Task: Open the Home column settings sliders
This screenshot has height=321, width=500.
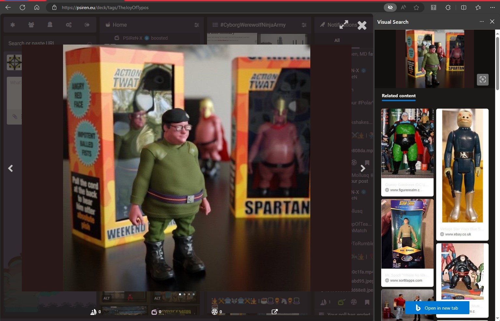Action: click(x=197, y=25)
